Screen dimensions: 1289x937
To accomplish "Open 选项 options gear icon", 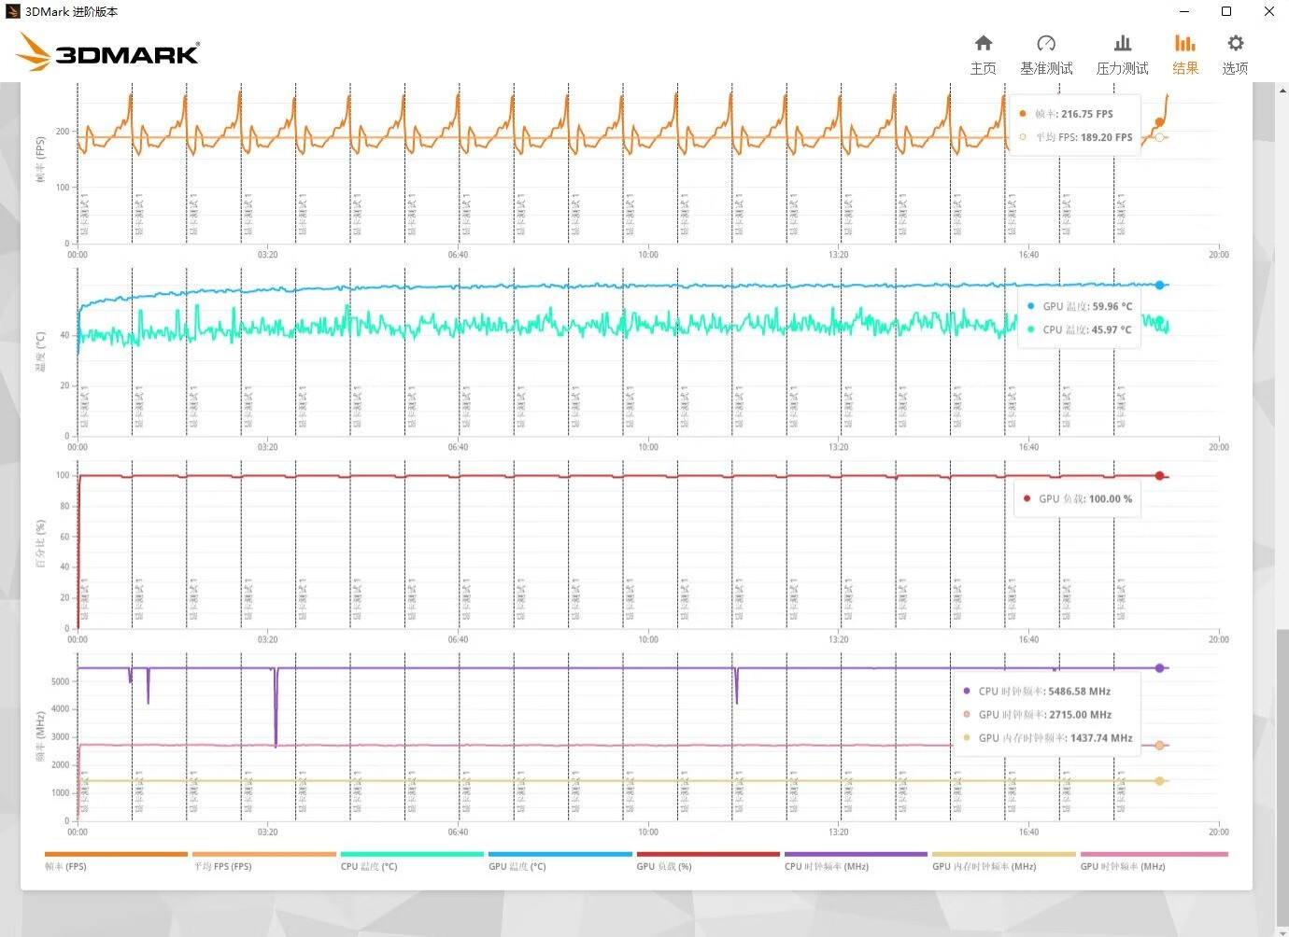I will 1235,54.
